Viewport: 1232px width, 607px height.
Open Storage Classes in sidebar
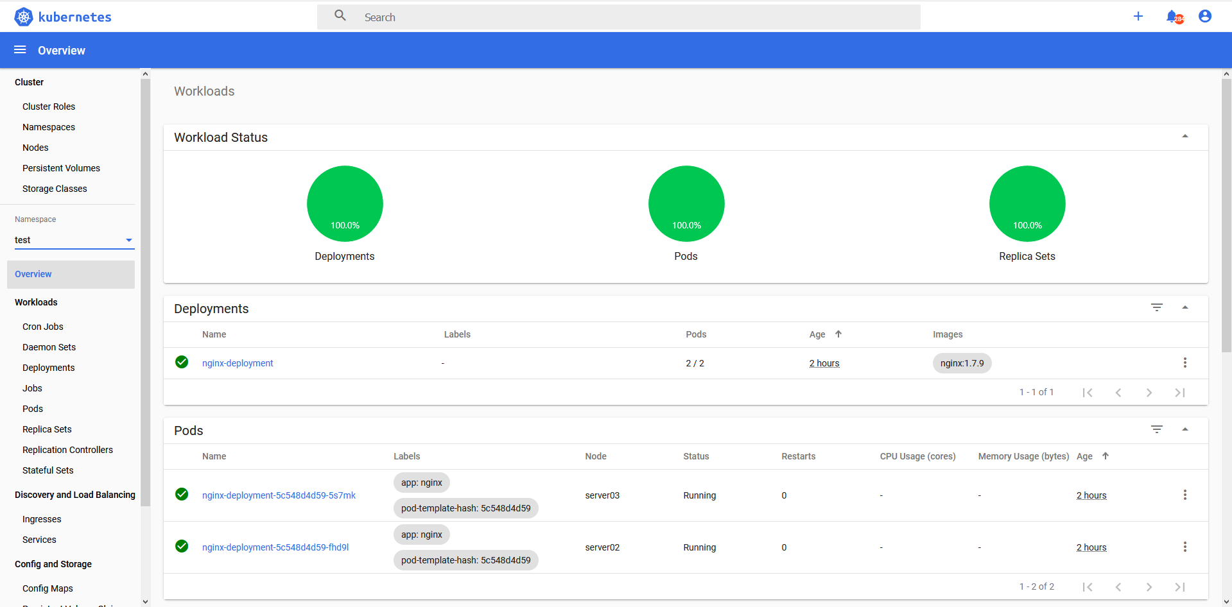[55, 189]
